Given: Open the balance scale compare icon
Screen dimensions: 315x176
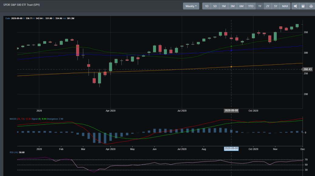Looking at the screenshot, I should tap(311, 6).
